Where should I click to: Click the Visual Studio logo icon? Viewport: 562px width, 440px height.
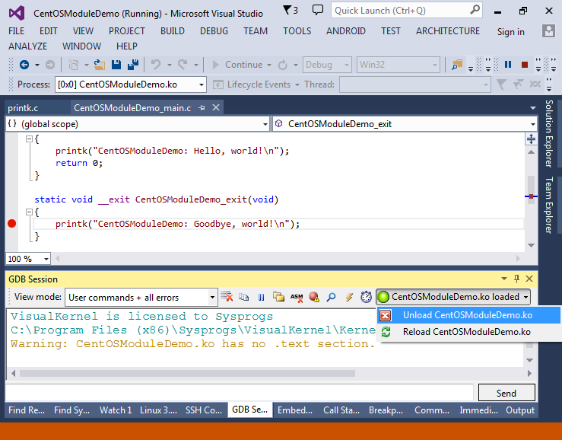click(17, 13)
